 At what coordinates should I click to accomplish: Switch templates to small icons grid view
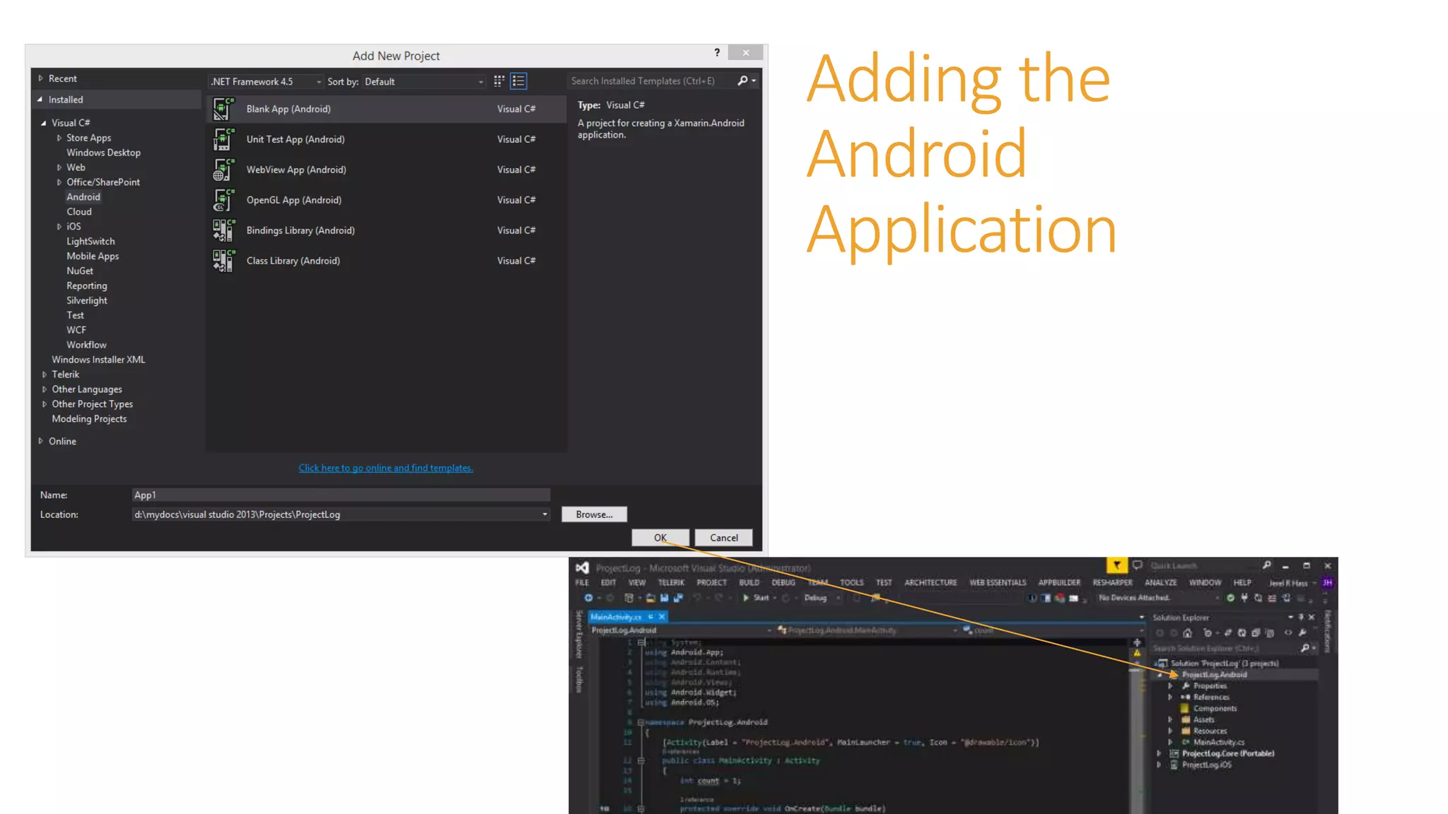(499, 81)
